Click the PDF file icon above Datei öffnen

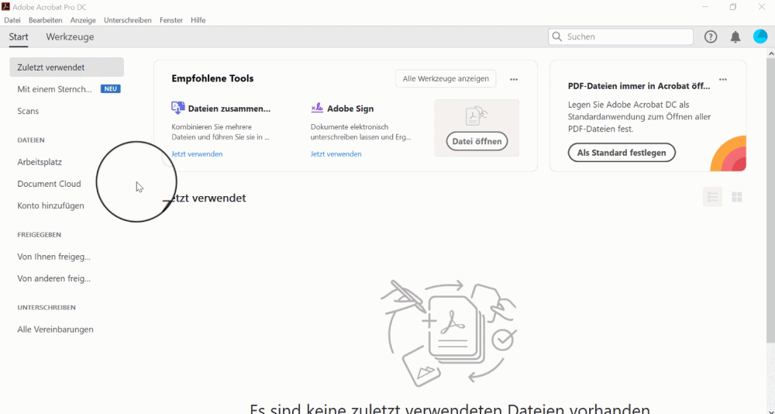click(477, 116)
